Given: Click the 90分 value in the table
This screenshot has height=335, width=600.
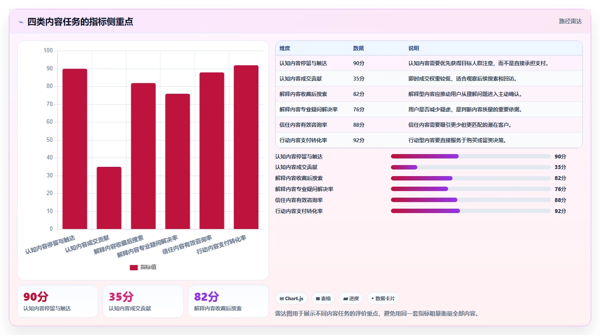Looking at the screenshot, I should (359, 63).
